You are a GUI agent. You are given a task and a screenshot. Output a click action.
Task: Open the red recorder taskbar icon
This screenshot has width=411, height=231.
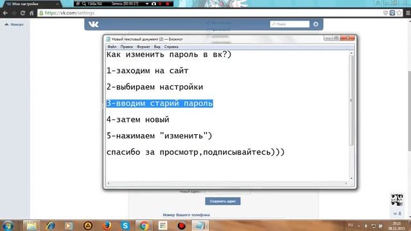[x=181, y=225]
